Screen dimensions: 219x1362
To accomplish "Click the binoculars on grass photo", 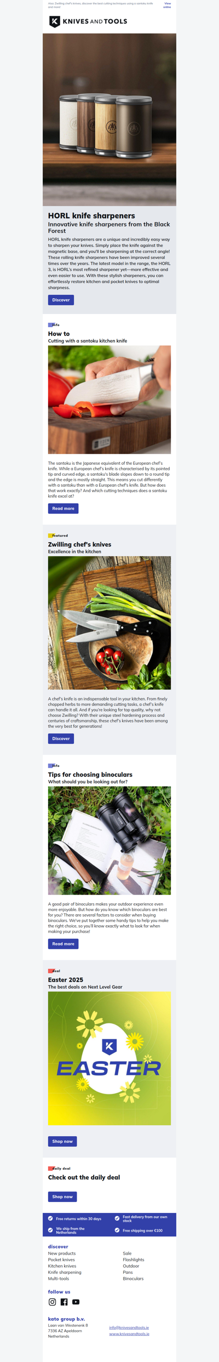I will (109, 840).
